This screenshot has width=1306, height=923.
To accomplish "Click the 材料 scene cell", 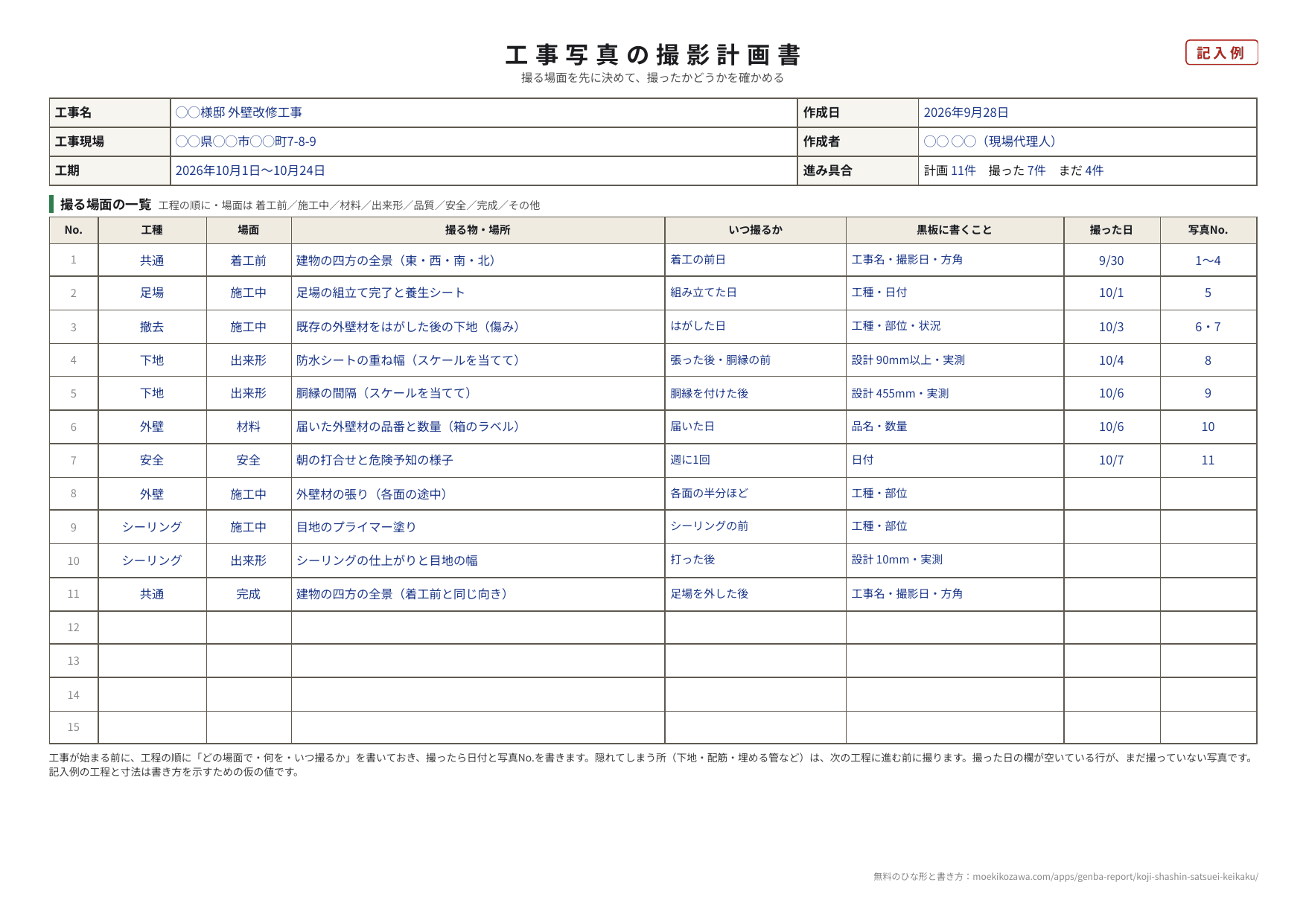I will tap(249, 427).
